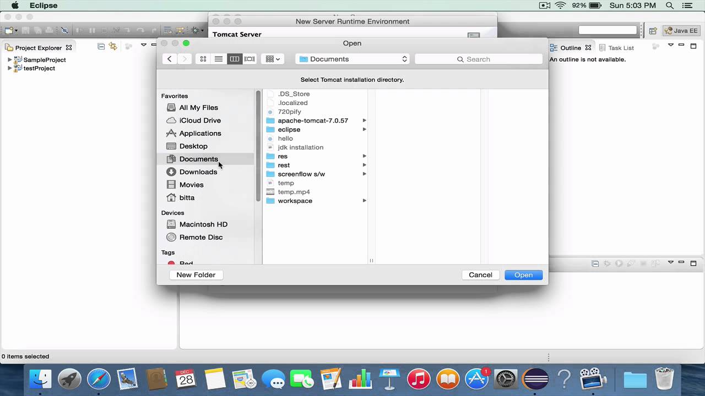705x396 pixels.
Task: Expand the eclipse folder arrow
Action: [x=364, y=129]
